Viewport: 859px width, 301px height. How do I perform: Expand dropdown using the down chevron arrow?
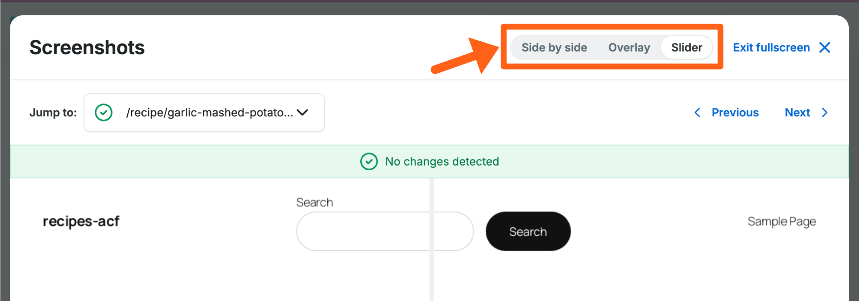(303, 113)
